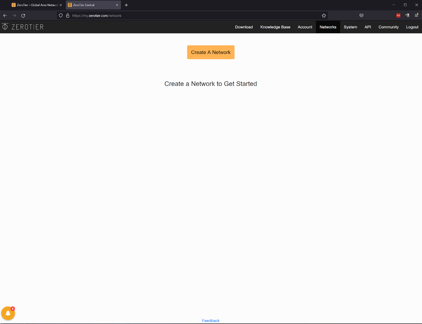
Task: Click the padlock site security icon
Action: pyautogui.click(x=68, y=16)
